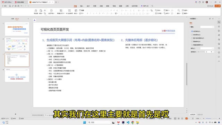The height and width of the screenshot is (125, 222).
Task: Open new document tab with plus
Action: 56,2
